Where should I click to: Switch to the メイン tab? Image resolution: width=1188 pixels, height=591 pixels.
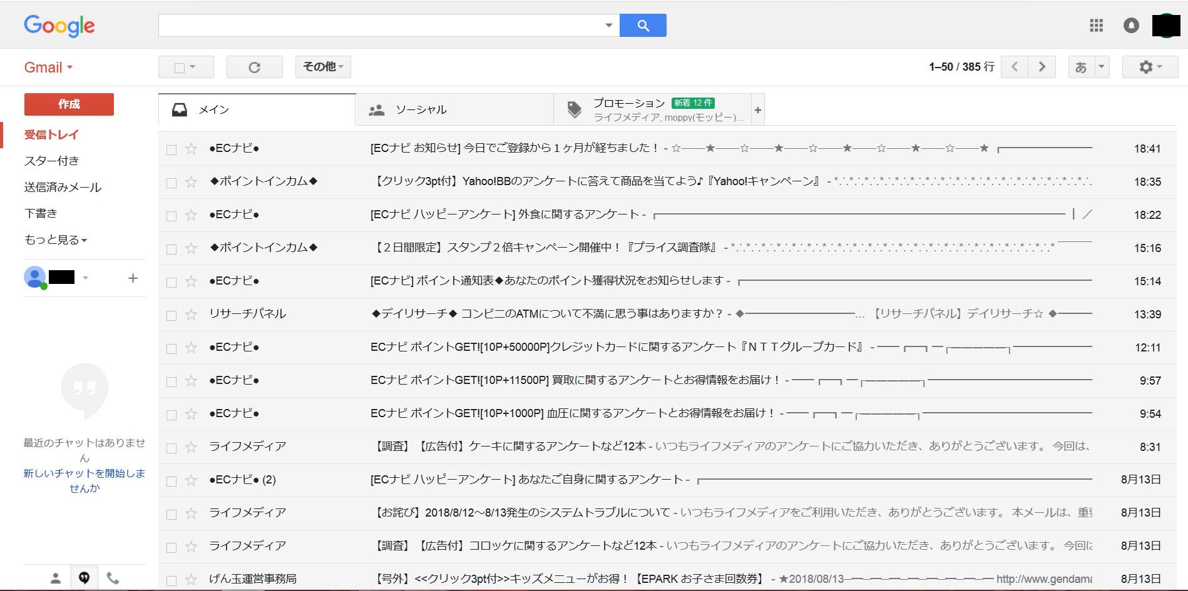click(257, 110)
